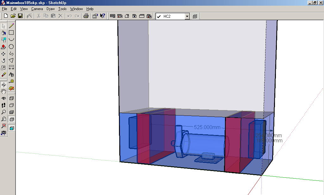Open the Model Info properties icon
324x195 pixels.
pyautogui.click(x=95, y=16)
